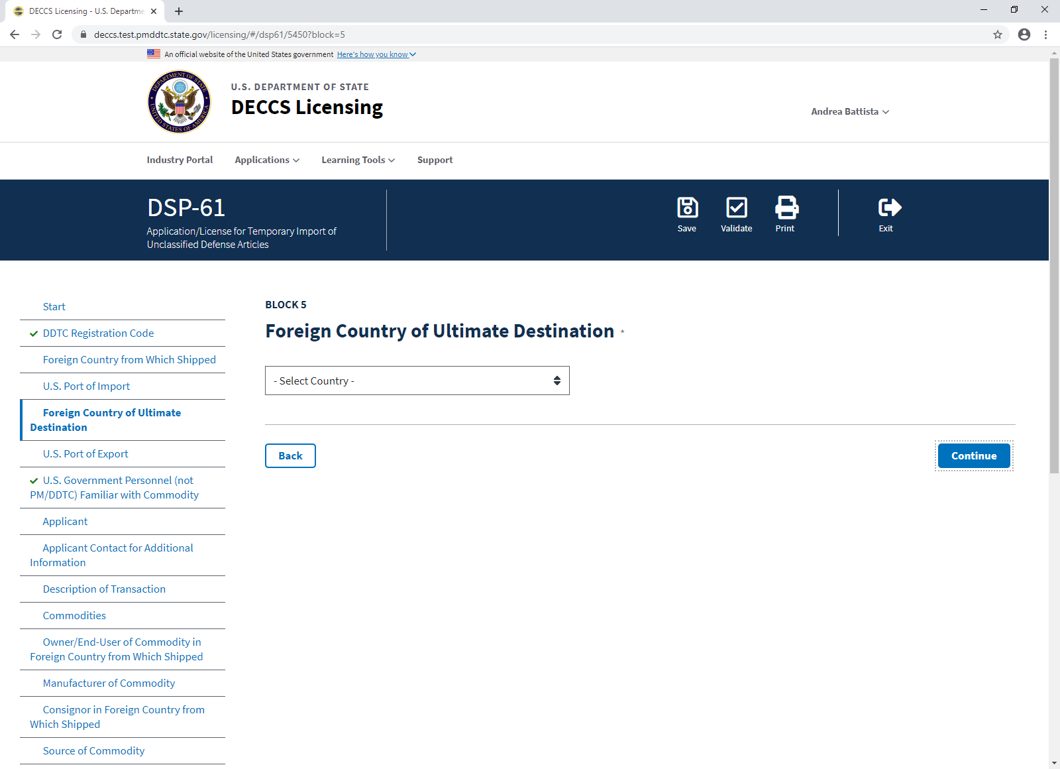Reload the page with refresh icon

click(57, 34)
